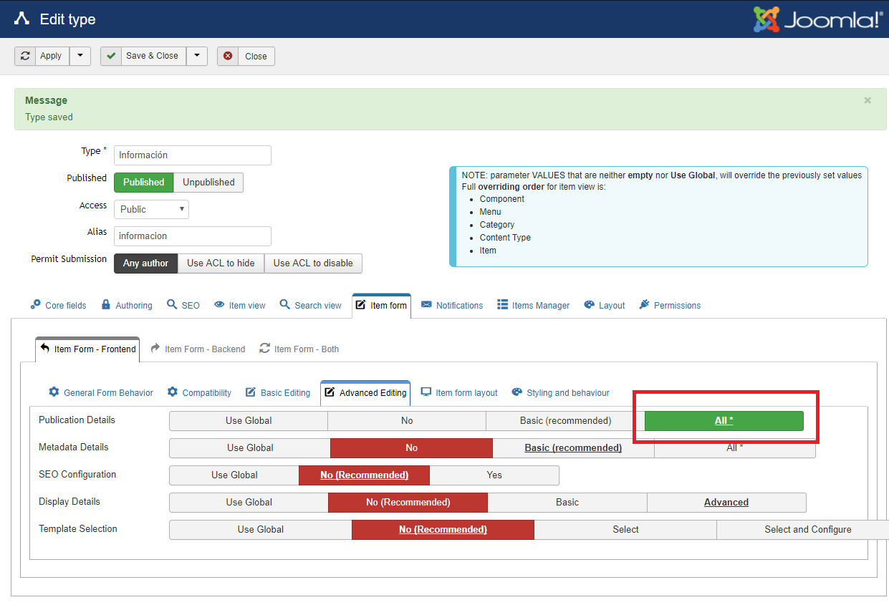Switch to the Items Manager tab
Screen dimensions: 889x610
tap(533, 305)
